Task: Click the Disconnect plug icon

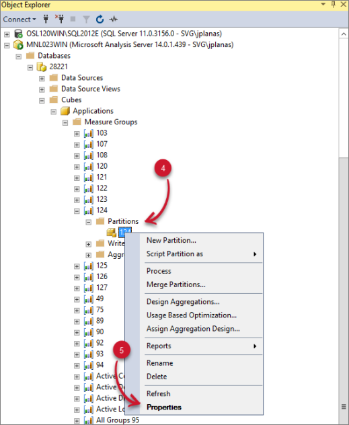Action: 60,19
